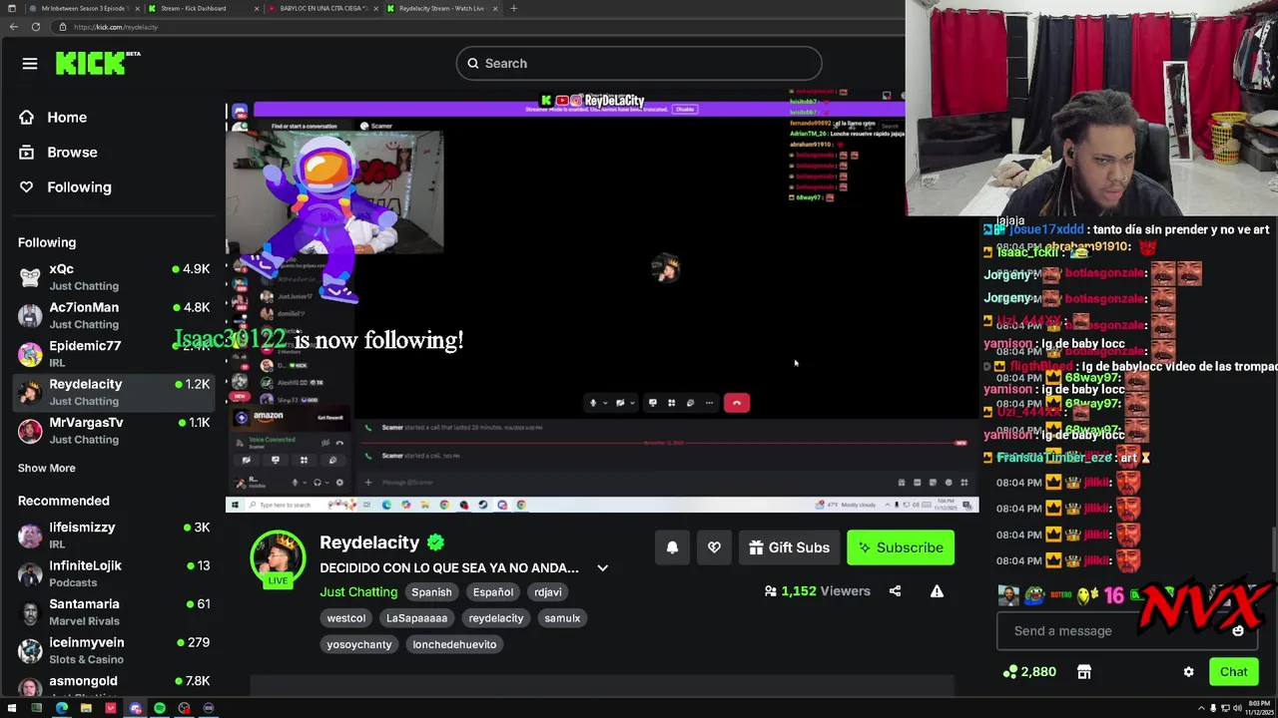The width and height of the screenshot is (1278, 718).
Task: Open the channel points shop icon
Action: click(x=1084, y=672)
